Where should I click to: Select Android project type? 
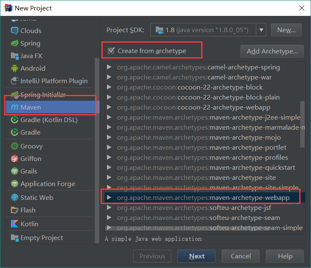click(50, 68)
